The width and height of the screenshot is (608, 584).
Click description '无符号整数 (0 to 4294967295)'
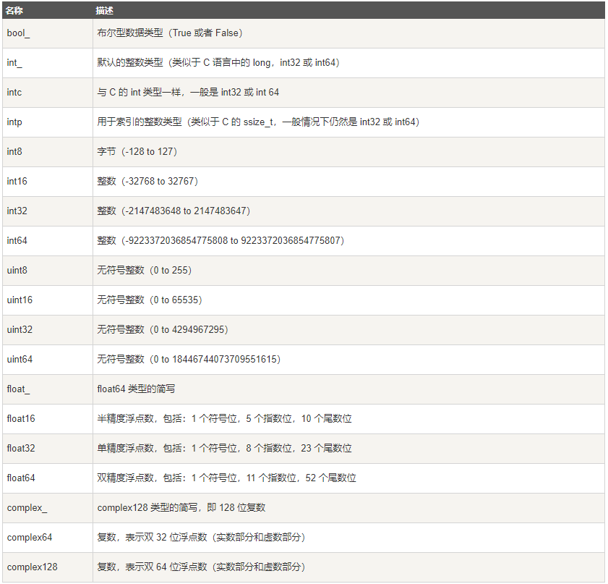(163, 330)
